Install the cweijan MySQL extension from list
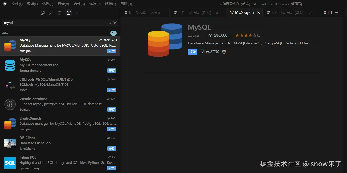347x173 pixels. click(112, 51)
